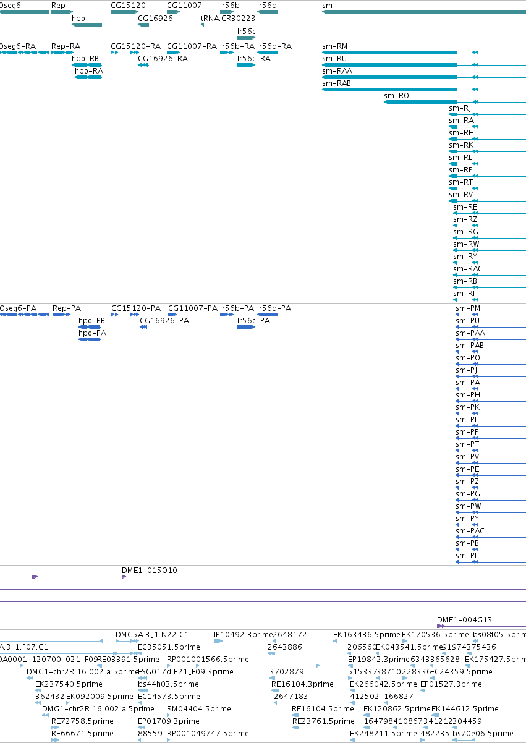This screenshot has height=743, width=526.
Task: Click the Ir56d-PA protein feature
Action: [x=267, y=315]
